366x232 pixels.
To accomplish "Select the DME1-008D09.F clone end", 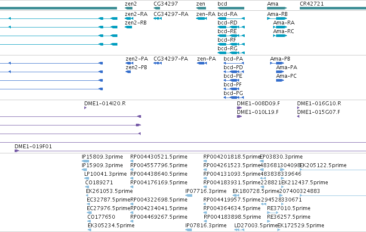I will click(258, 104).
